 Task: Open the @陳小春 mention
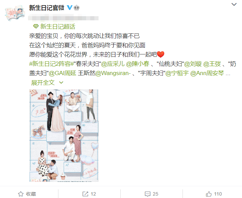click(x=138, y=64)
